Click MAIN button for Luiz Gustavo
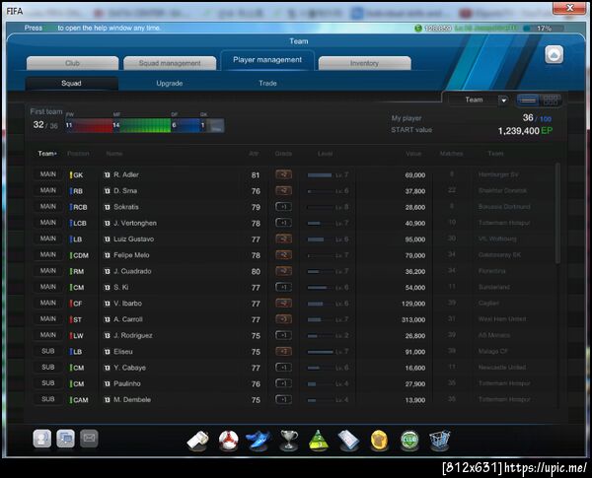The image size is (592, 478). (x=48, y=239)
